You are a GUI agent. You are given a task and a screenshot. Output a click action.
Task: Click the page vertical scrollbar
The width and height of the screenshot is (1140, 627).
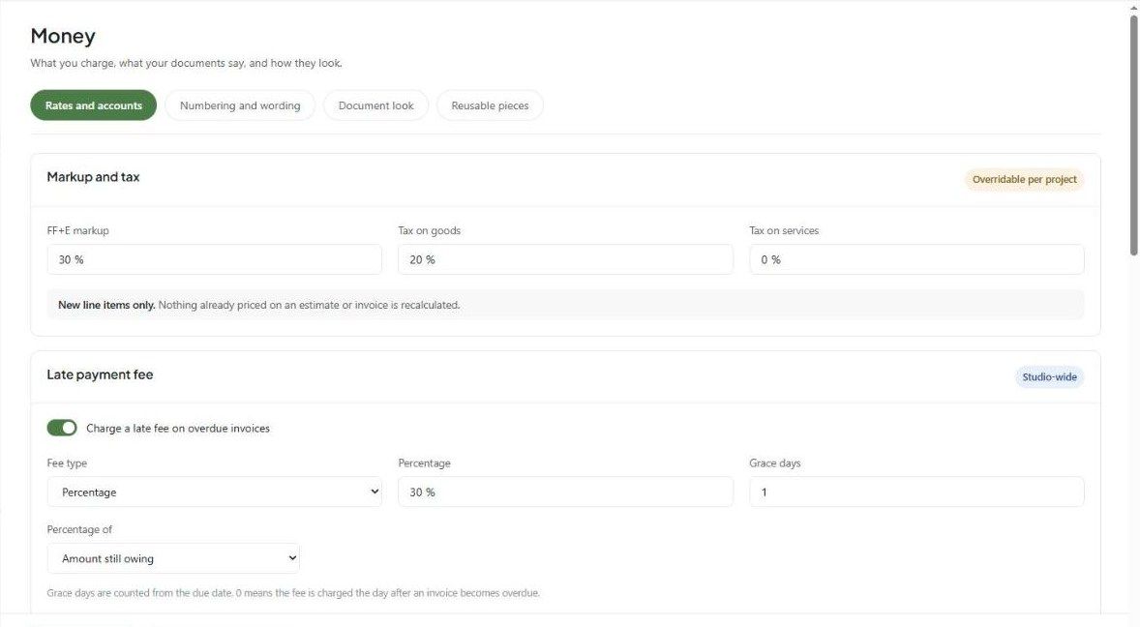pos(1133,135)
